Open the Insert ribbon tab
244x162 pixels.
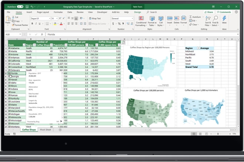click(x=29, y=12)
